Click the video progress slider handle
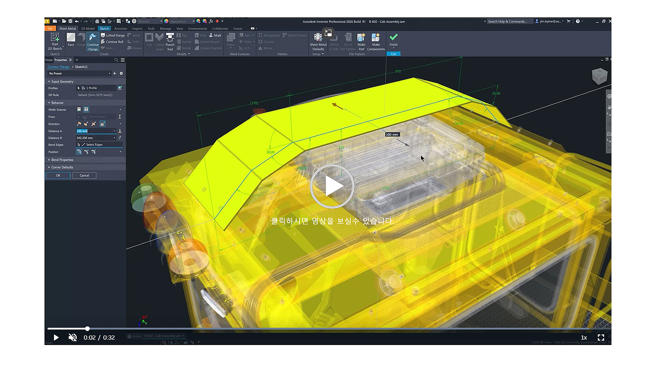 click(x=87, y=329)
